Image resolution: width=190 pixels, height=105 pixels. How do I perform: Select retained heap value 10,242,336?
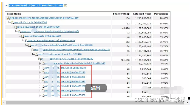[145, 64]
